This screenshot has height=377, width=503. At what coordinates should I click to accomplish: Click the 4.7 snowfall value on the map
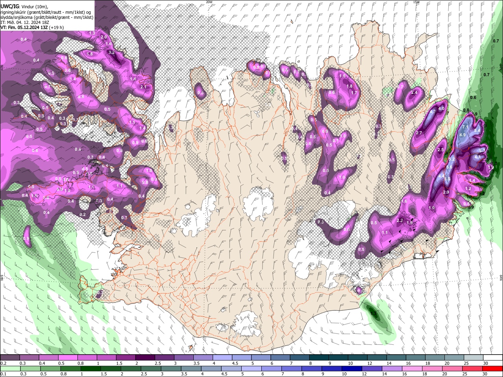pyautogui.click(x=433, y=112)
